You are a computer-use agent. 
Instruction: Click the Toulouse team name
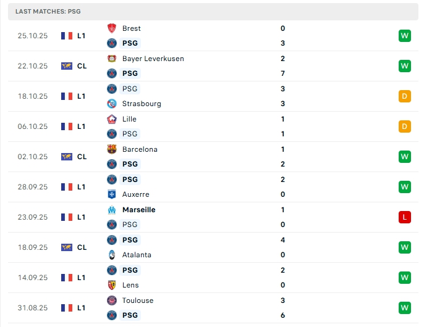point(138,300)
